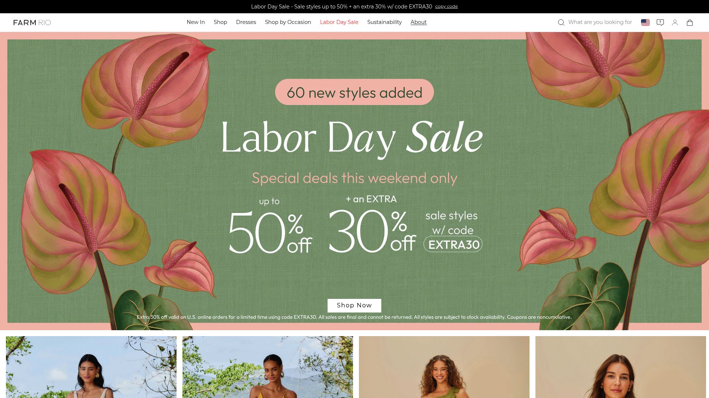Go to FARM RIO home logo
The image size is (709, 398).
point(32,22)
